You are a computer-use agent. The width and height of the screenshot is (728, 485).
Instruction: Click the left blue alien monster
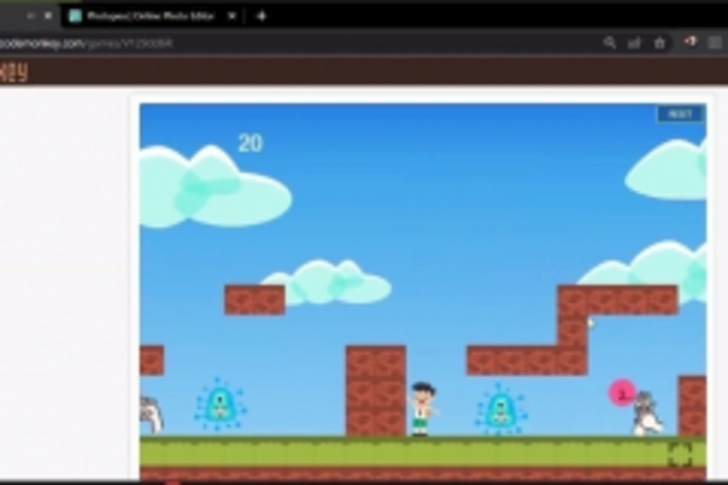click(x=219, y=406)
